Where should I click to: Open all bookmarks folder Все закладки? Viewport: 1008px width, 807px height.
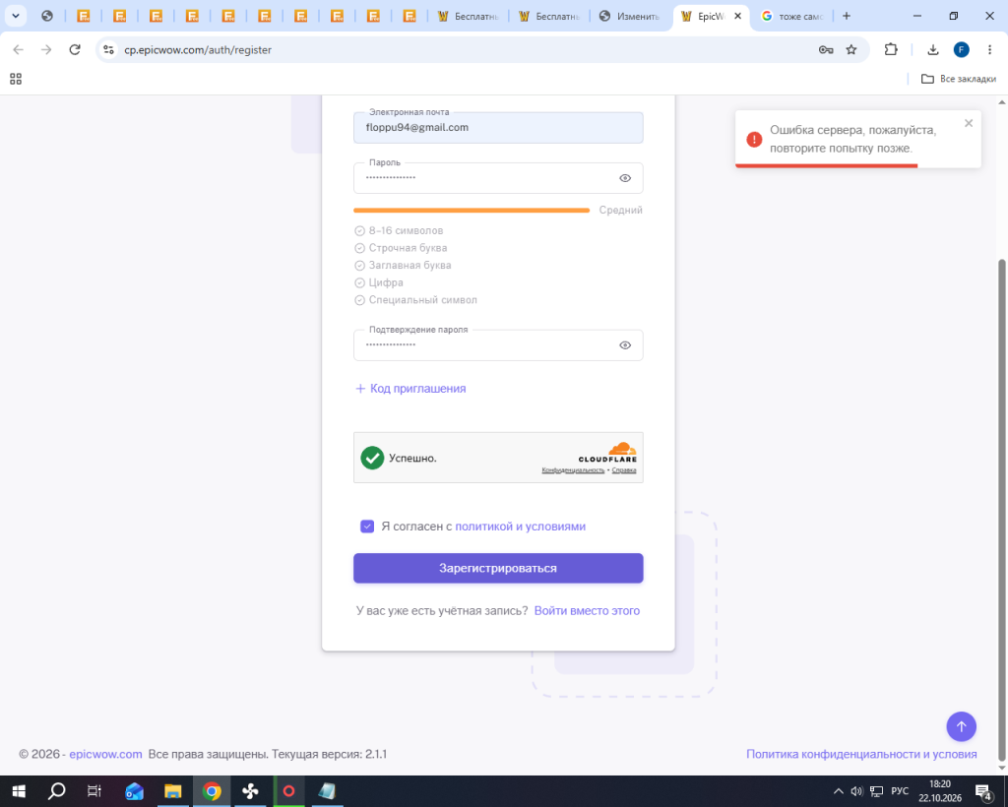[959, 79]
